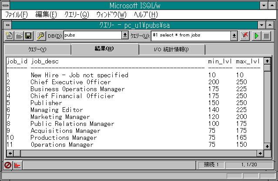Click 'Chief Financial Officier' text
Viewport: 278px width, 181px height.
72,96
